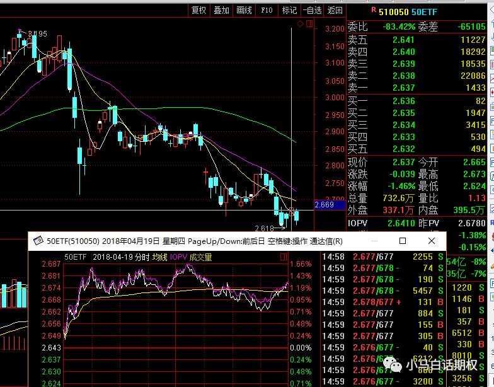Click the 返回 back button

tap(335, 10)
